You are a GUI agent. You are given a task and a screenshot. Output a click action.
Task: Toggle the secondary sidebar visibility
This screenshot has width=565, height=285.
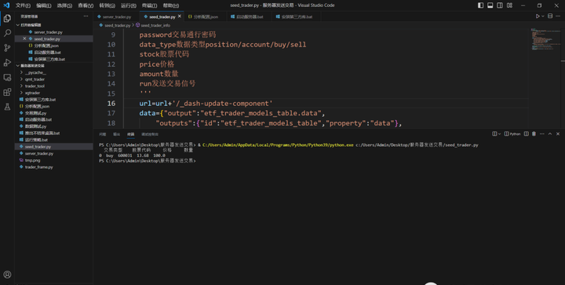click(x=500, y=5)
